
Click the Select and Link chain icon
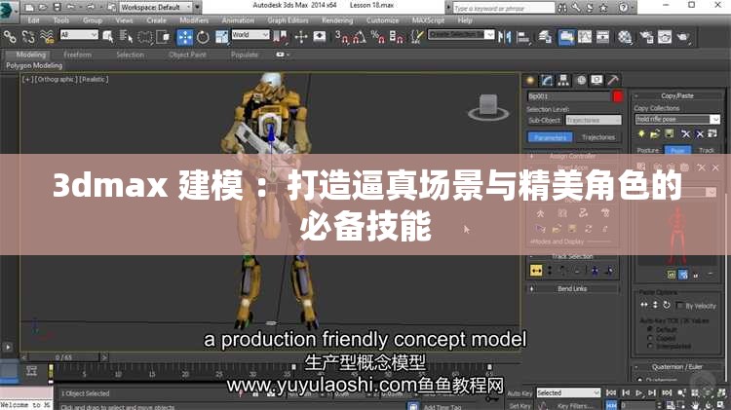click(x=10, y=36)
